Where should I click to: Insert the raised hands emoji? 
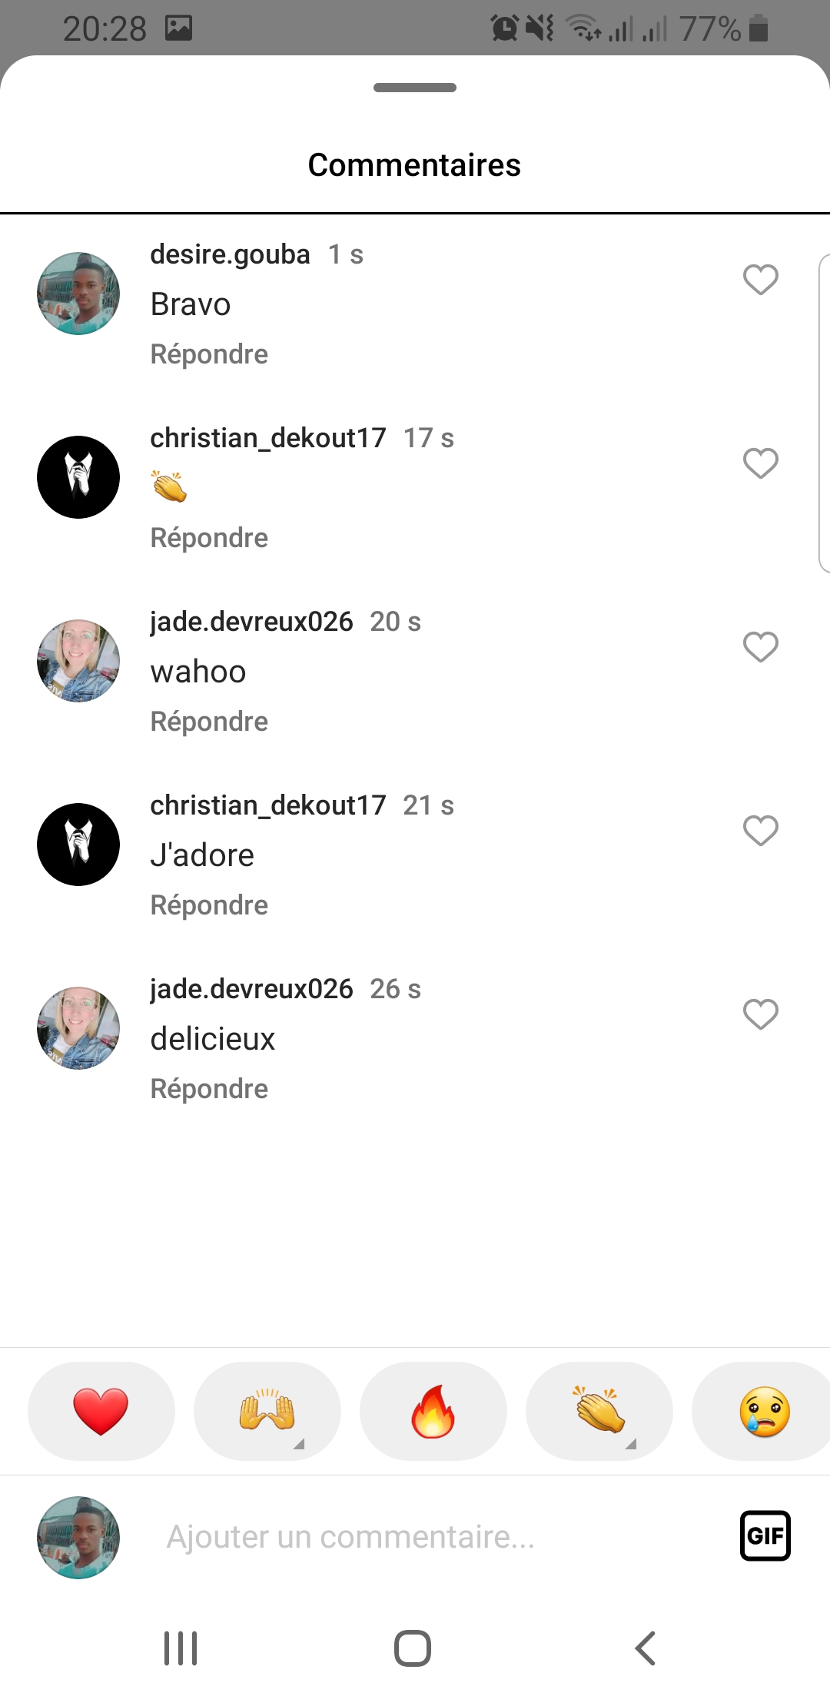tap(267, 1411)
